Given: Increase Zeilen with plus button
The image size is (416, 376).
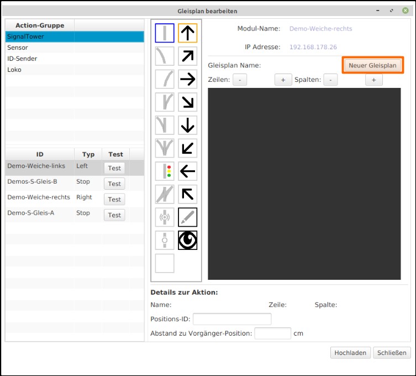Looking at the screenshot, I should click(283, 80).
